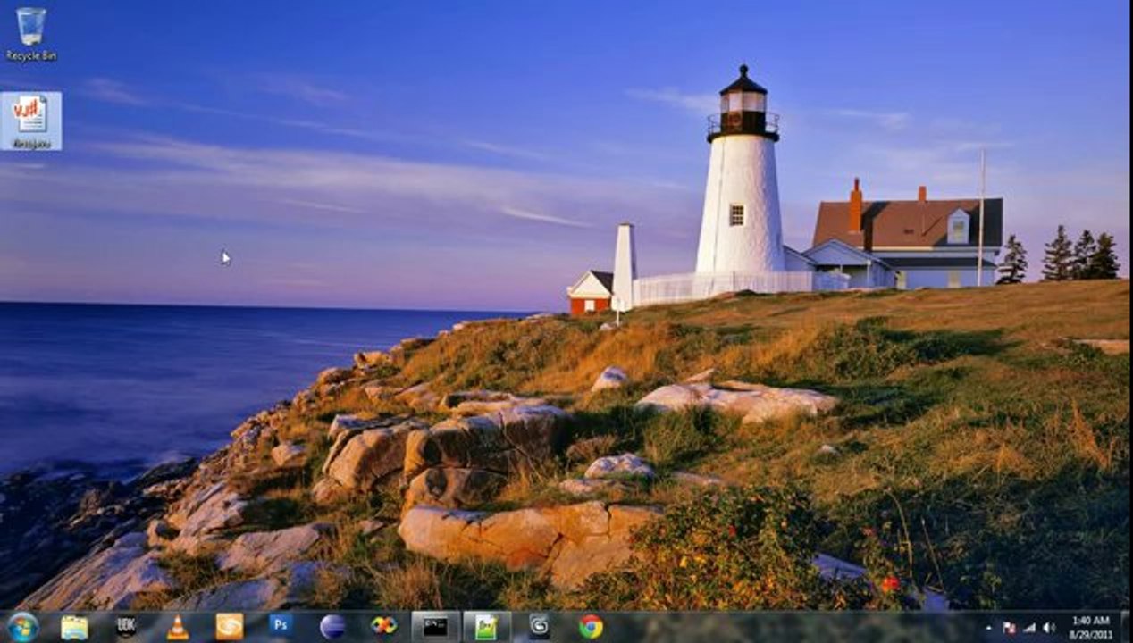This screenshot has width=1133, height=643.
Task: Open the Action Center flag icon
Action: (1010, 628)
